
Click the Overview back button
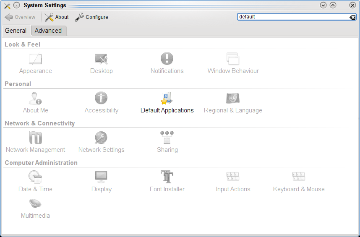(20, 17)
